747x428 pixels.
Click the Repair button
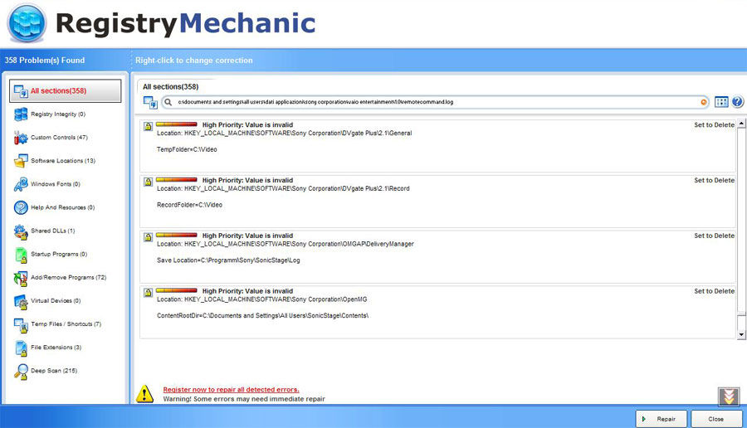click(662, 419)
